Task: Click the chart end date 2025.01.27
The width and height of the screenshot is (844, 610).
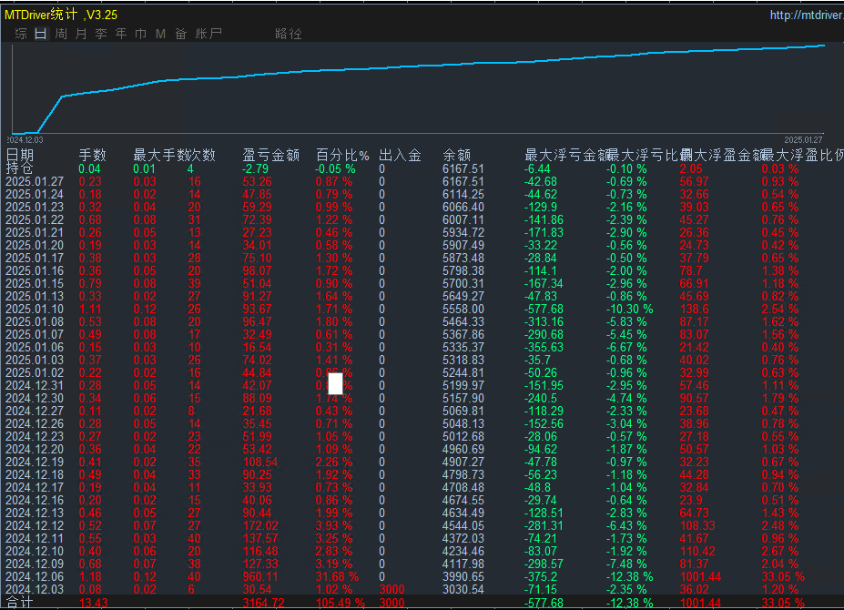Action: pos(802,140)
